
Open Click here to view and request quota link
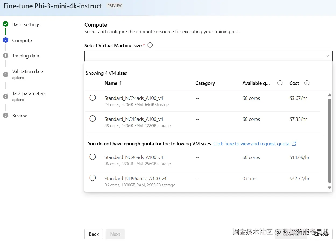click(252, 144)
